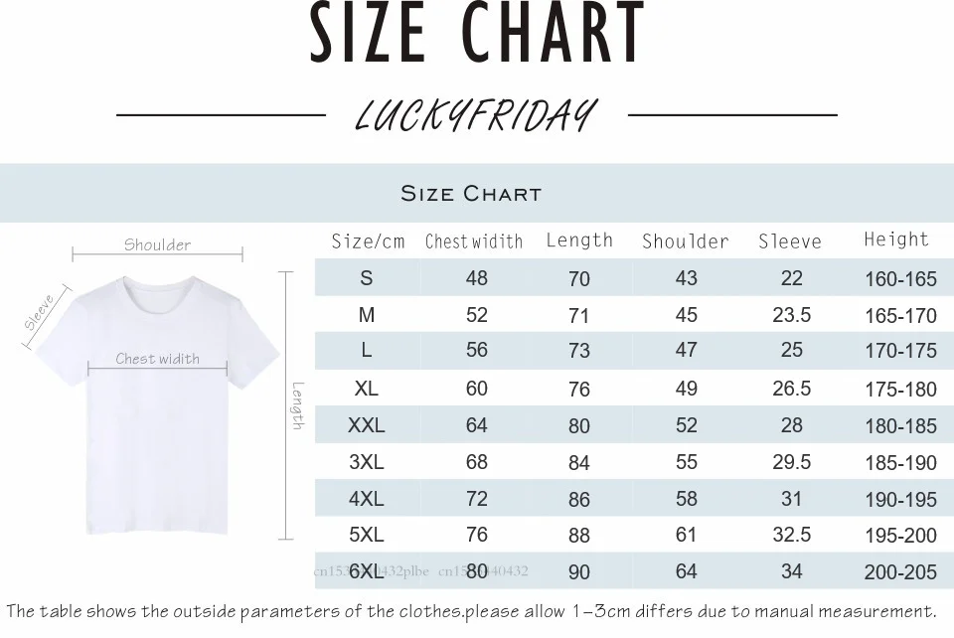This screenshot has height=638, width=954.
Task: Click the Size/cm header cell
Action: (x=368, y=241)
